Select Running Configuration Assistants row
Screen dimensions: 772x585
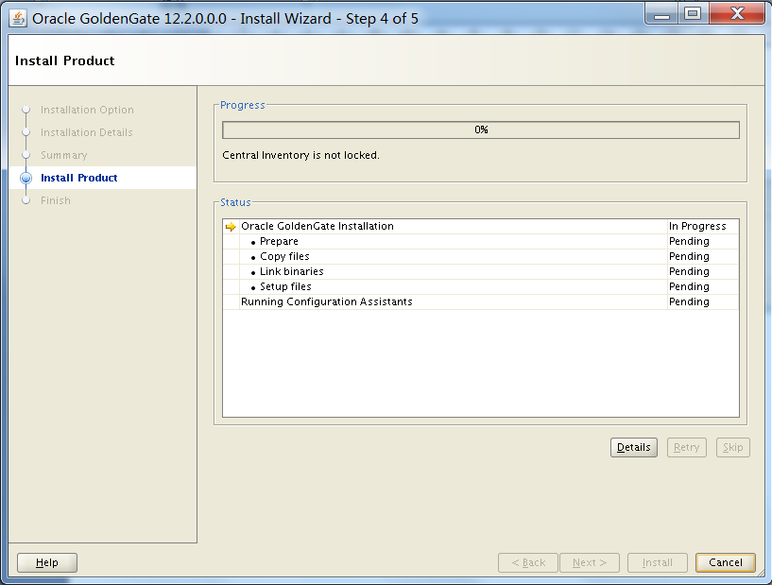click(x=481, y=301)
